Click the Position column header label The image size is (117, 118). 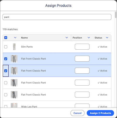click(77, 38)
